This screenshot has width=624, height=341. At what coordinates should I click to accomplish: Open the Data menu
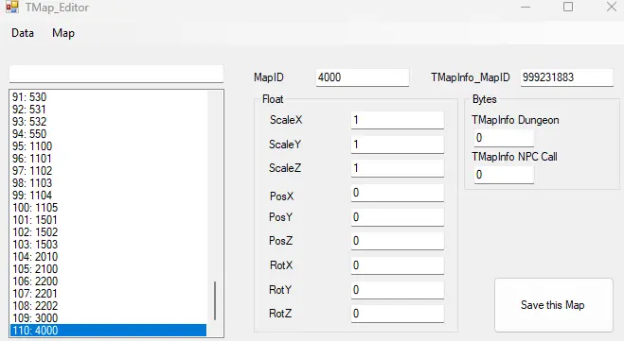click(x=23, y=33)
